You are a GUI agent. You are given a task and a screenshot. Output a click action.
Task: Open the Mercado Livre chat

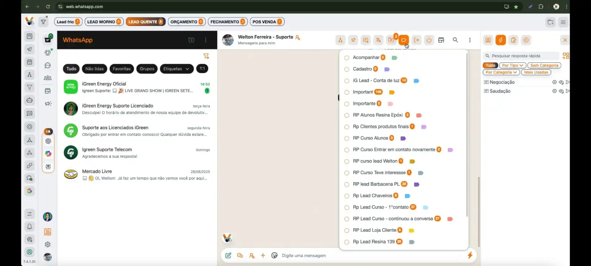(137, 174)
